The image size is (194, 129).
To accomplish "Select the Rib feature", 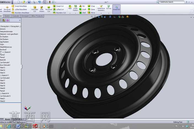I will pyautogui.click(x=82, y=6).
